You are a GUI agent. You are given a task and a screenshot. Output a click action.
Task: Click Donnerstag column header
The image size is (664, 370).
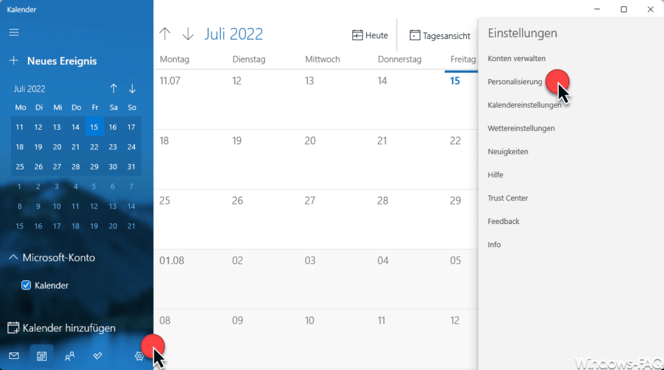click(399, 59)
